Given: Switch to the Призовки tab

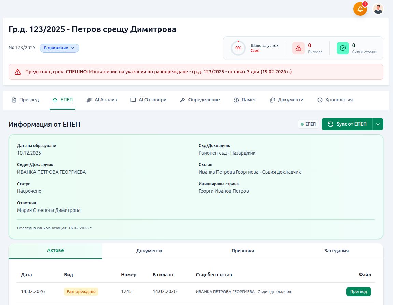Looking at the screenshot, I should (x=243, y=250).
